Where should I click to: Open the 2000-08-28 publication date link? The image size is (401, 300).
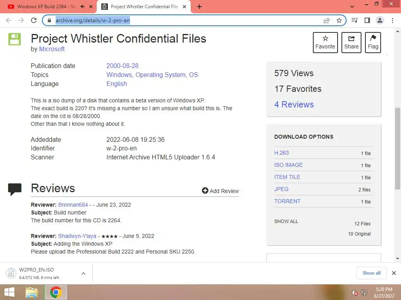coord(122,66)
